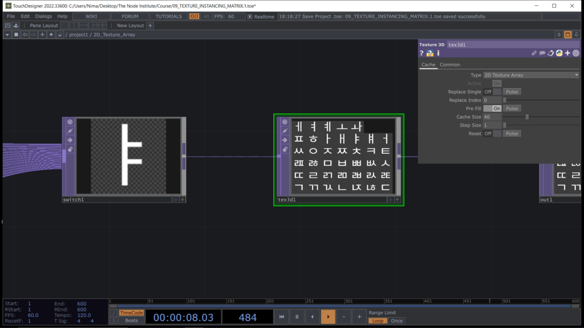Click the operator name field tex3d1
Screen dimensions: 584x328
(x=513, y=44)
